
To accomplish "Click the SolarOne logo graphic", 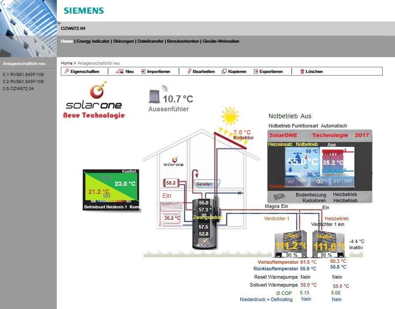I will (x=94, y=100).
